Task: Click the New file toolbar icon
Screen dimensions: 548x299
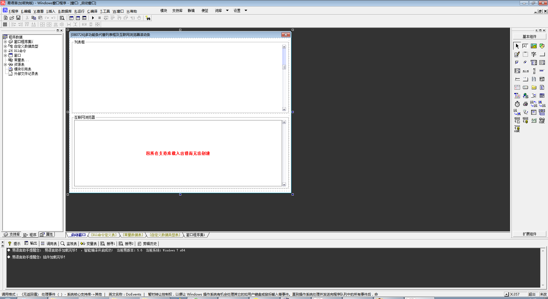Action: (6, 18)
